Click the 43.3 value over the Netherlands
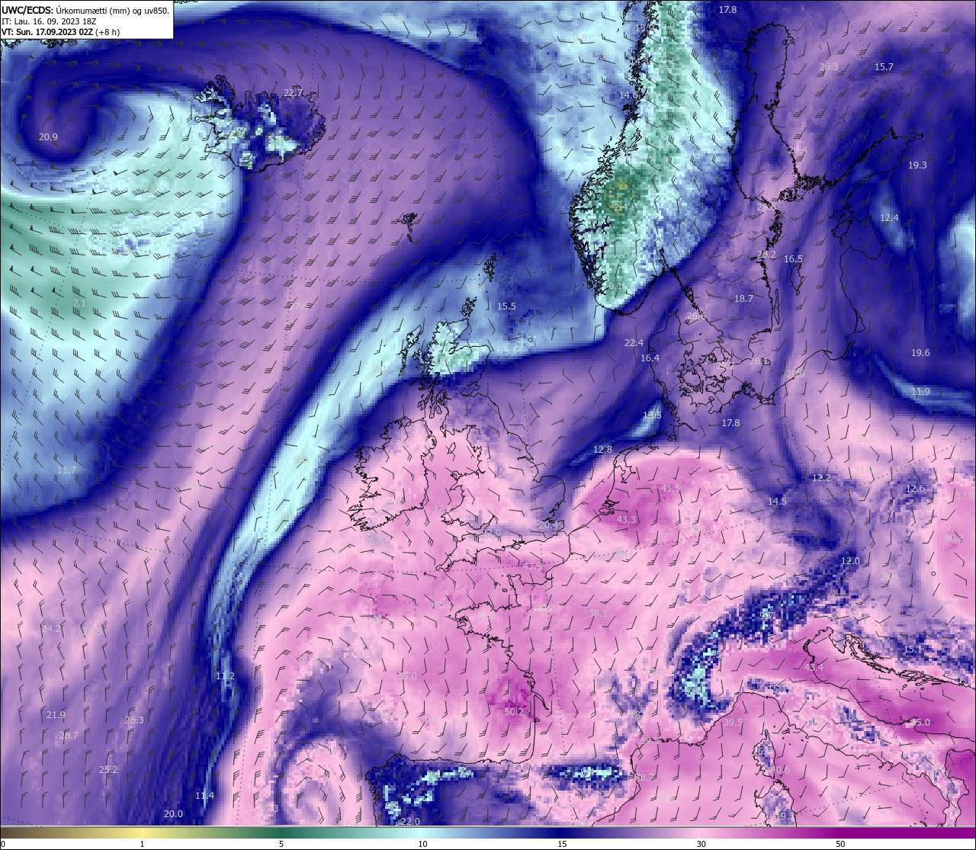Viewport: 976px width, 850px height. coord(626,520)
